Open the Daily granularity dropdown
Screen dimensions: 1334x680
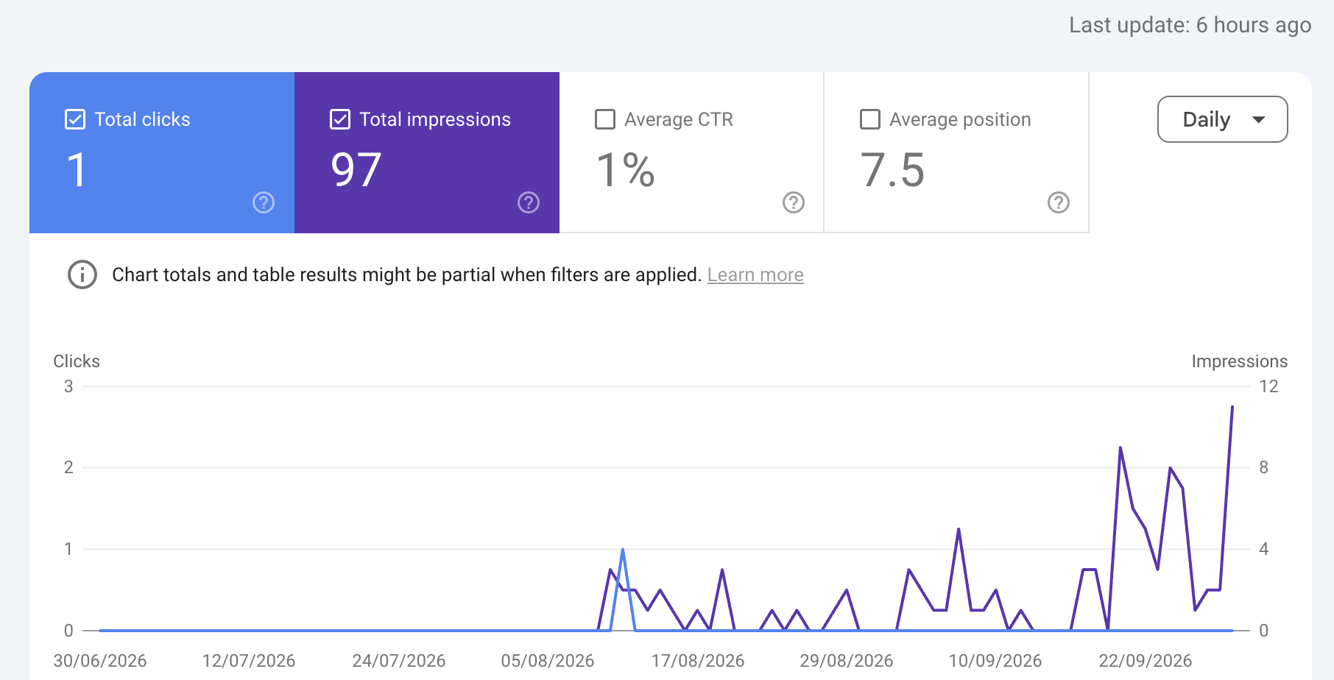click(x=1222, y=119)
